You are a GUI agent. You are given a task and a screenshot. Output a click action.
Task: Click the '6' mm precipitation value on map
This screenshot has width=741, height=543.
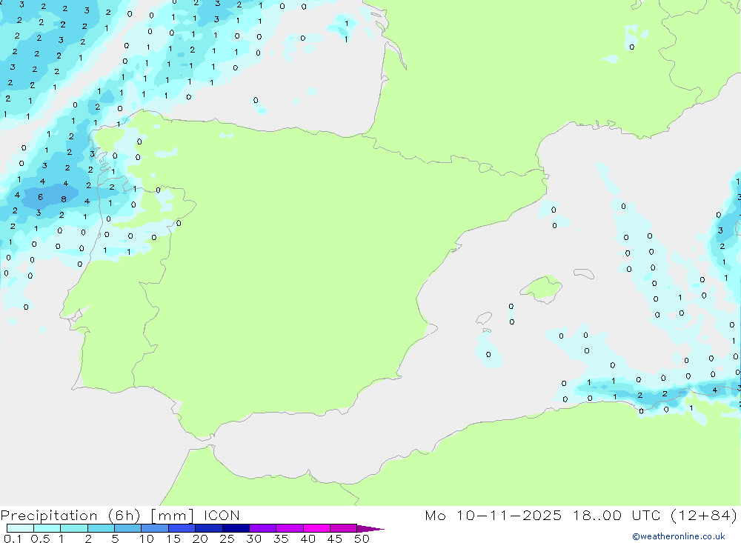41,197
